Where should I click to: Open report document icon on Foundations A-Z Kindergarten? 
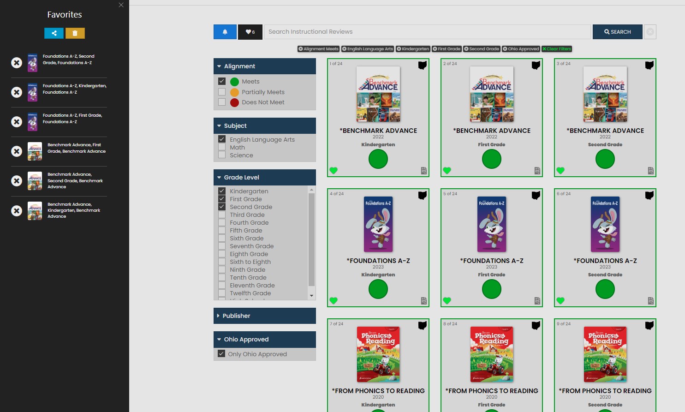pyautogui.click(x=424, y=301)
